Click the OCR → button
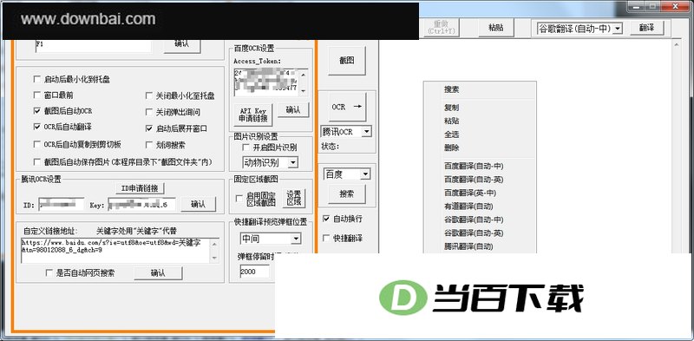 click(x=347, y=108)
